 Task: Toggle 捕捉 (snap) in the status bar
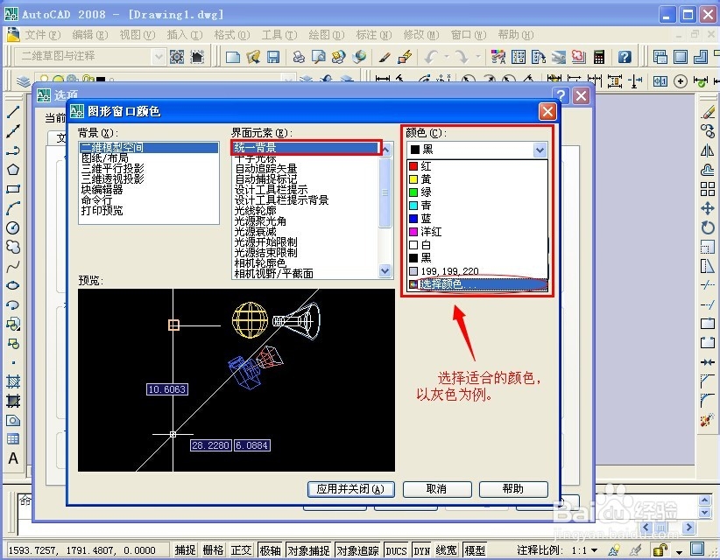[185, 549]
